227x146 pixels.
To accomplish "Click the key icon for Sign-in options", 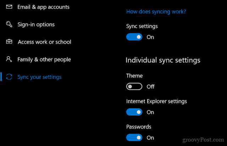I will click(x=9, y=24).
